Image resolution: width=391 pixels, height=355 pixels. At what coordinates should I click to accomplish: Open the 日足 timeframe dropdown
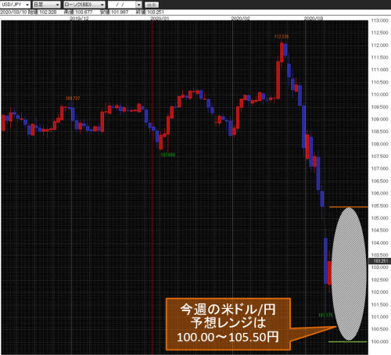(46, 5)
